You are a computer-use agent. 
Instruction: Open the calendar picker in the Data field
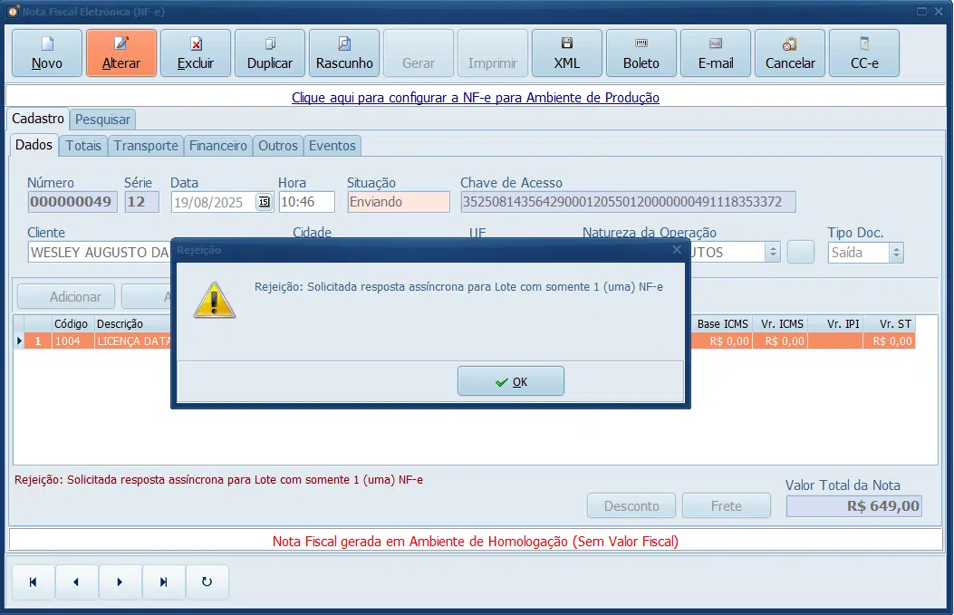(x=264, y=202)
